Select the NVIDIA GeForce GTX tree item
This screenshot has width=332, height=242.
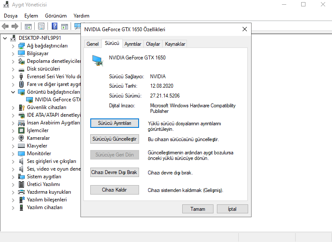click(x=58, y=100)
